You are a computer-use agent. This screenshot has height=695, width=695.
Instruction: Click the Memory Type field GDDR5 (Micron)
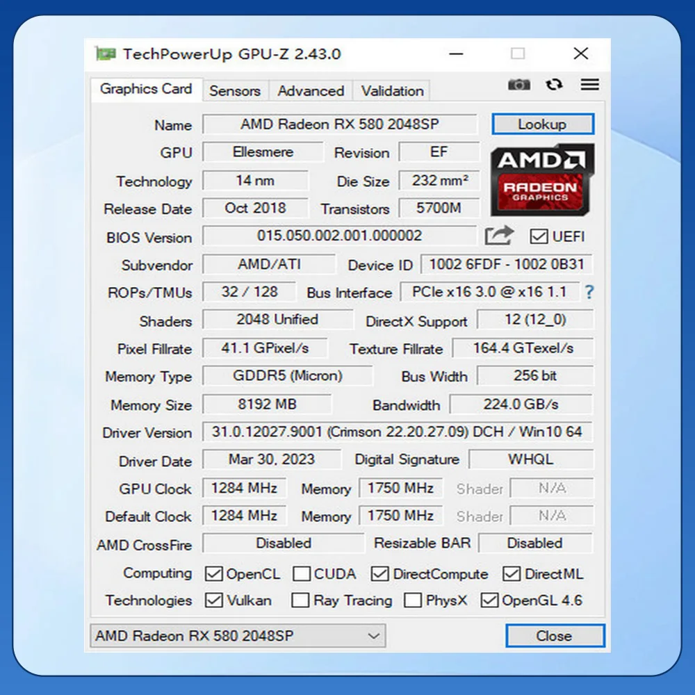point(288,375)
